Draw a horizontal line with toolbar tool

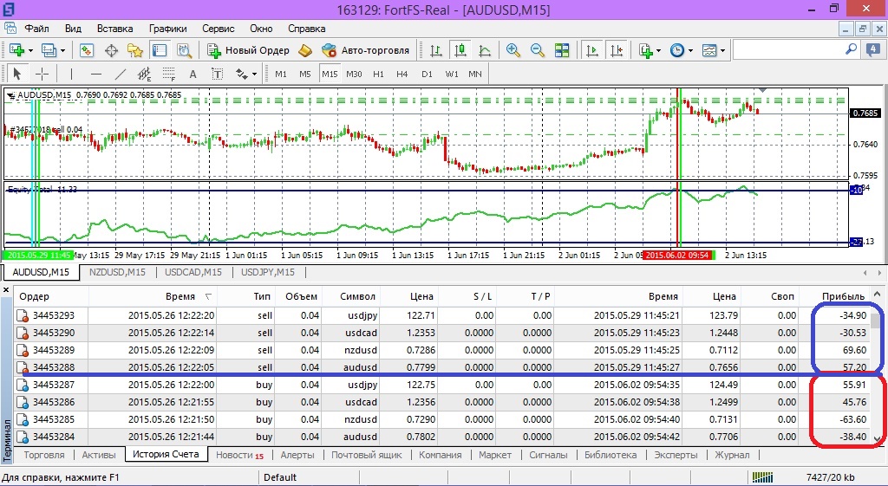96,74
